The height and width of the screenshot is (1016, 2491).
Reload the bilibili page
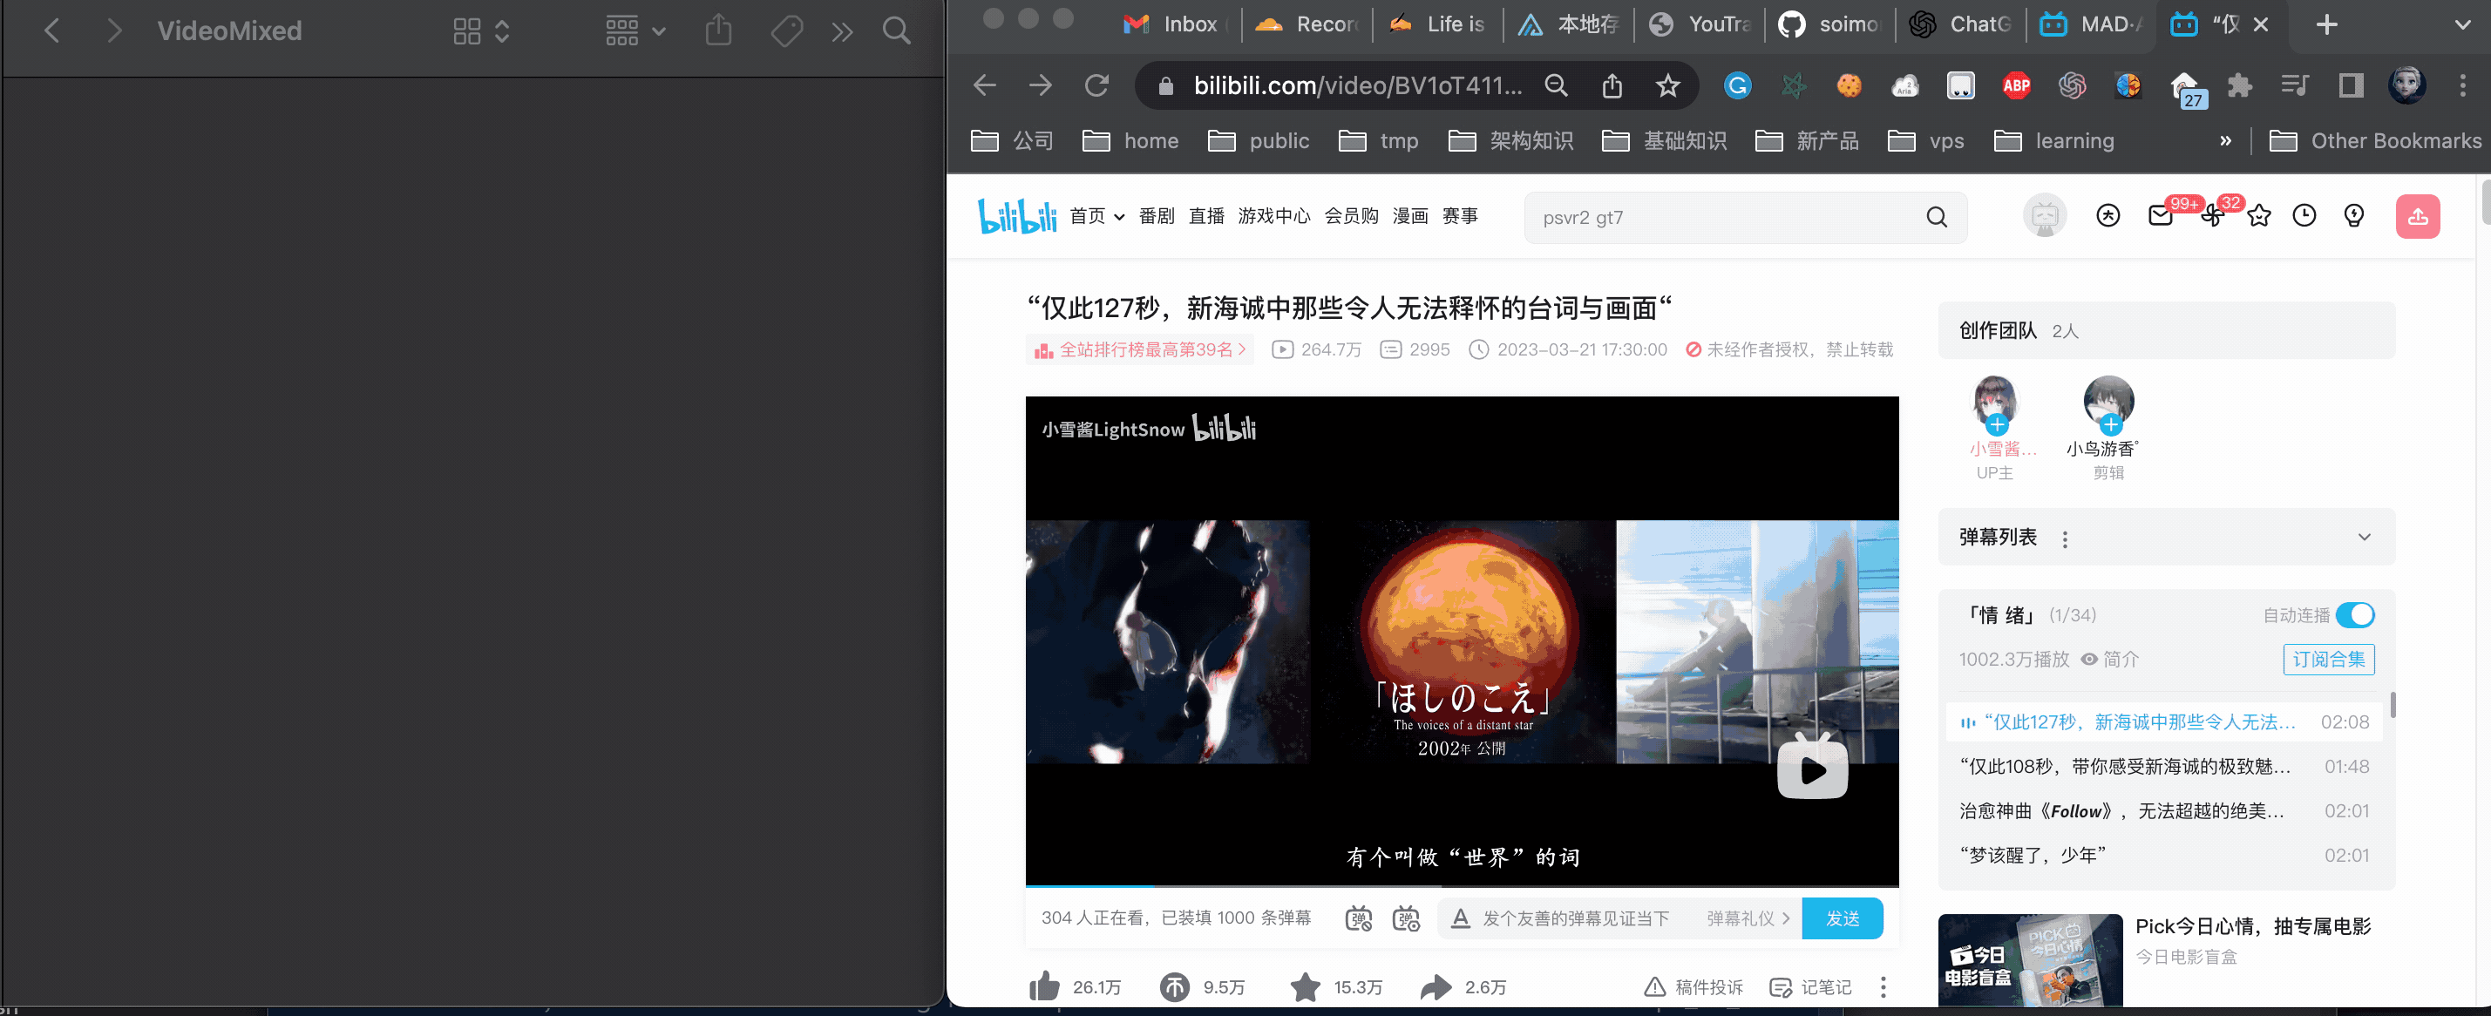pyautogui.click(x=1096, y=85)
